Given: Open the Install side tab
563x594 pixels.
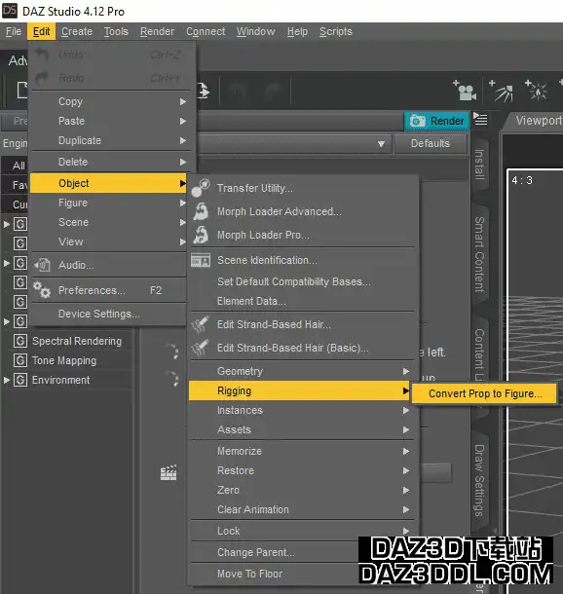Looking at the screenshot, I should 479,165.
